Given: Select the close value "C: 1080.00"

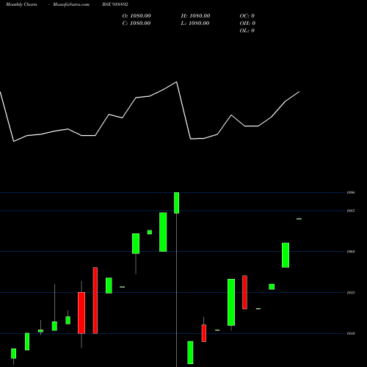Looking at the screenshot, I should tap(137, 23).
